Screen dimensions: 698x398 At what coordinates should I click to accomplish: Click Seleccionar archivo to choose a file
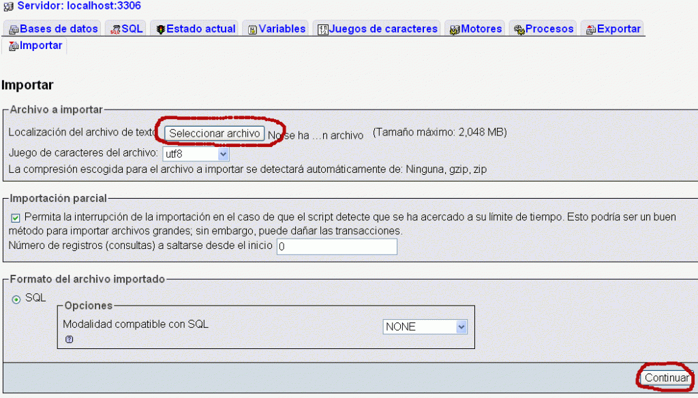click(216, 133)
